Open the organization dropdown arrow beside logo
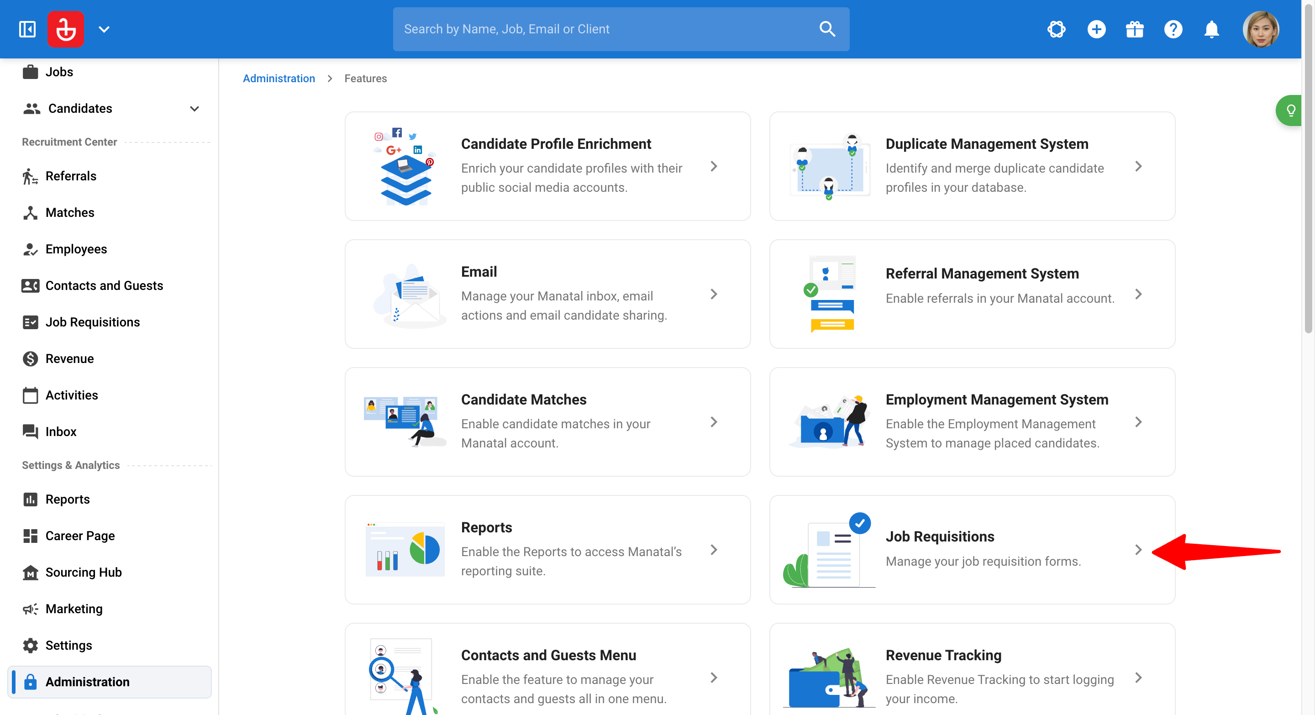 pos(104,29)
